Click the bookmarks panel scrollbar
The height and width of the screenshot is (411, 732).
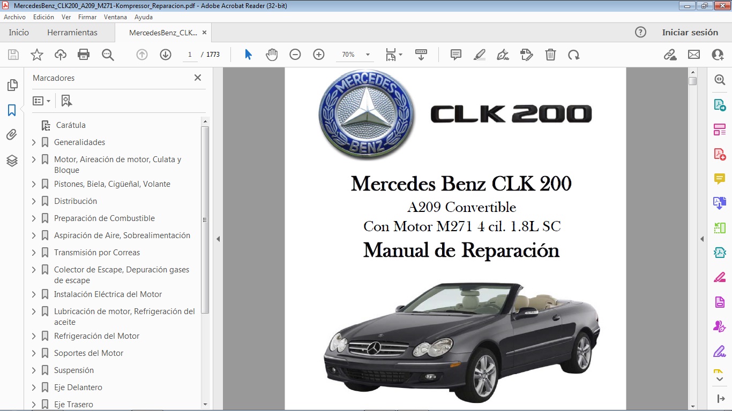pyautogui.click(x=205, y=220)
